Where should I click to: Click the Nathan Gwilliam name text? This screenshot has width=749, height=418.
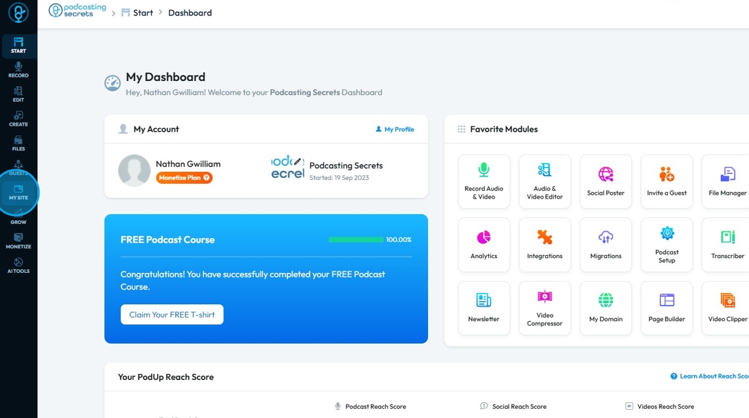pos(188,164)
